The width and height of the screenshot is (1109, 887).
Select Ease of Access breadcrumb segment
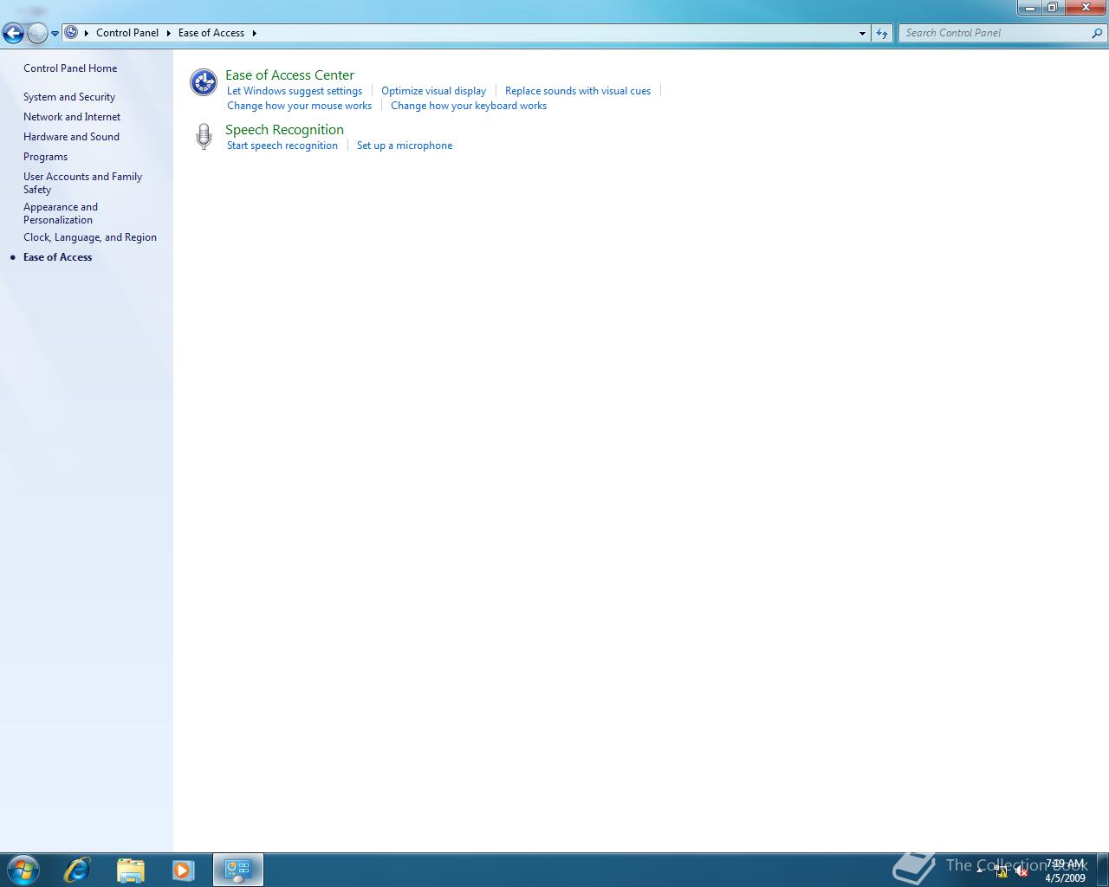[x=211, y=33]
